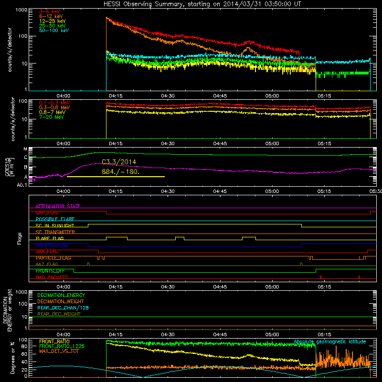The image size is (382, 382).
Task: Click the REAR_DEC_CHAN/128 legend label
Action: tap(63, 308)
